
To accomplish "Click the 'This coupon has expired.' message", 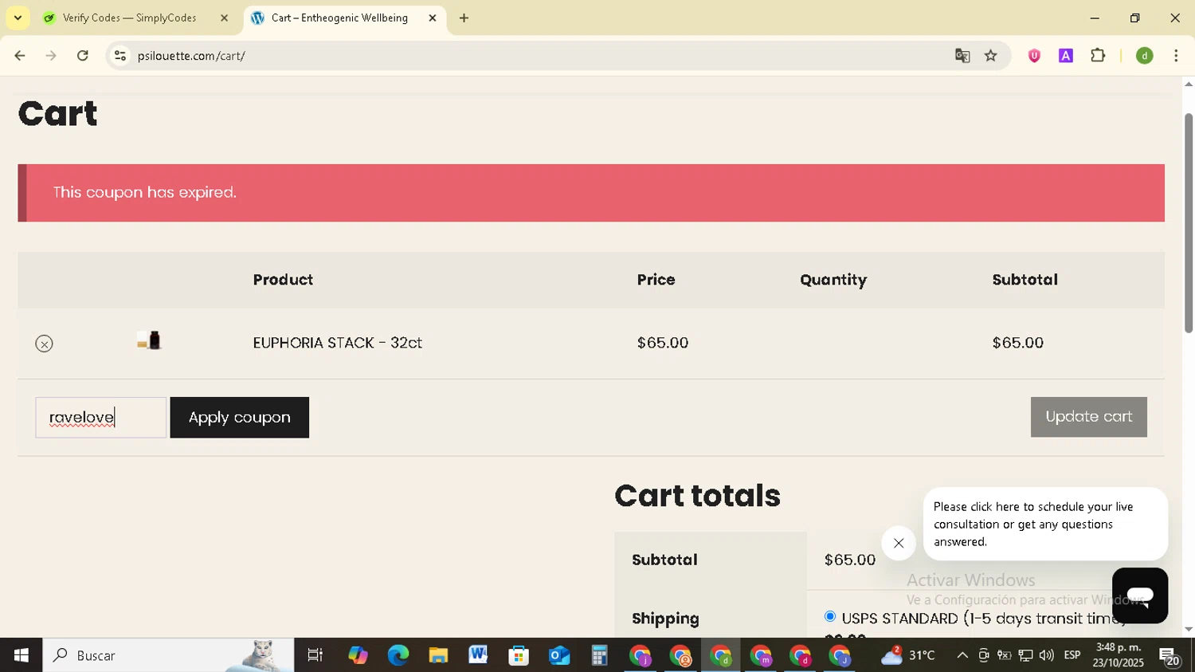I will pyautogui.click(x=145, y=192).
